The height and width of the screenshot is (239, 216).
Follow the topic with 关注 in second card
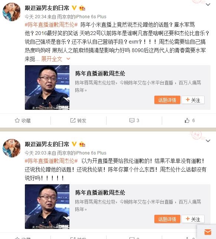point(193,219)
